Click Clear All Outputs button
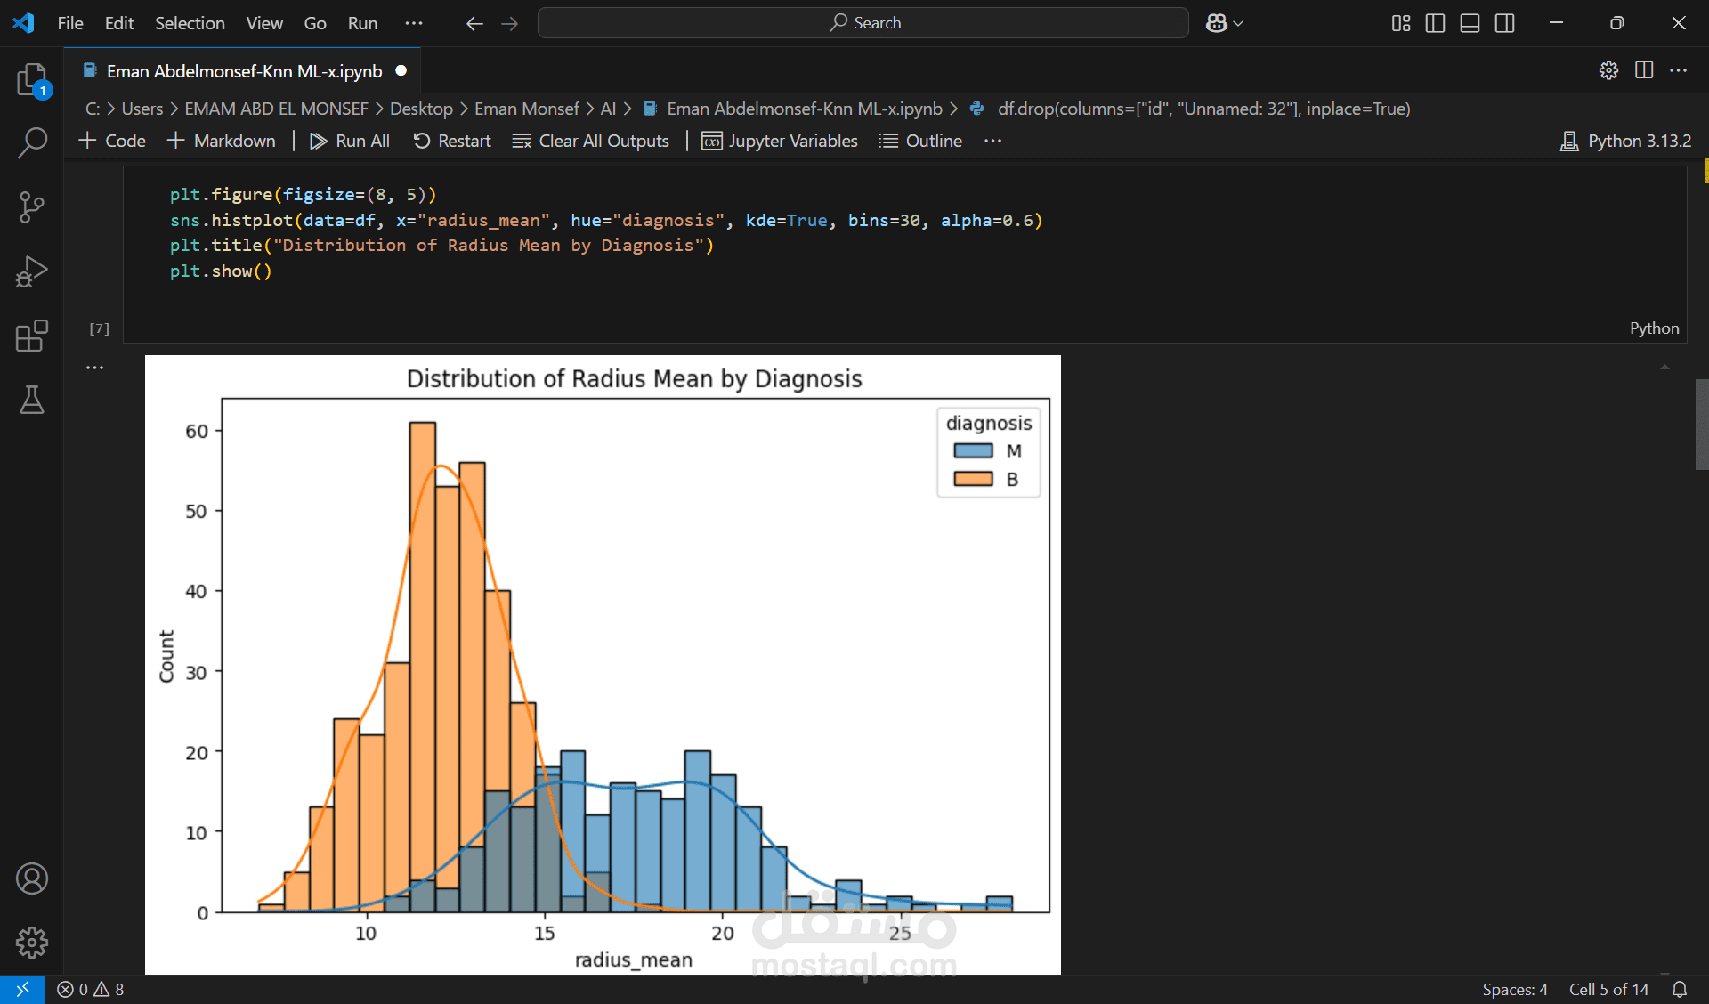The image size is (1709, 1004). coord(591,141)
